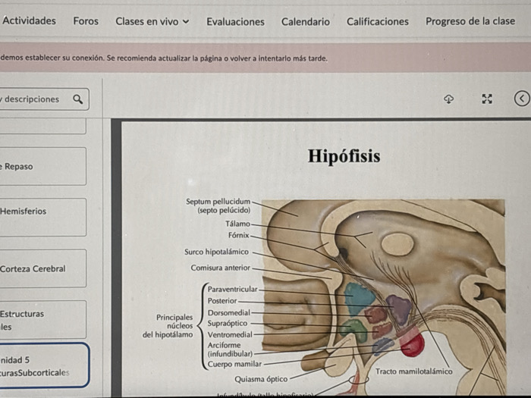
Task: View Calificaciones page
Action: tap(378, 22)
